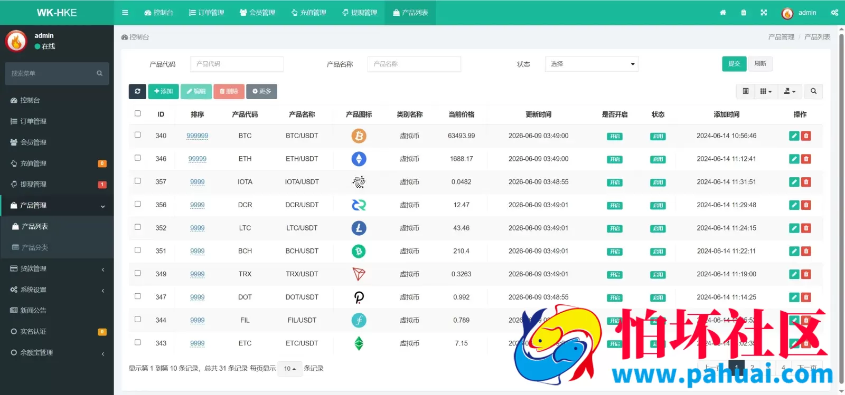This screenshot has height=395, width=845.
Task: Toggle table list view icon
Action: coord(746,91)
